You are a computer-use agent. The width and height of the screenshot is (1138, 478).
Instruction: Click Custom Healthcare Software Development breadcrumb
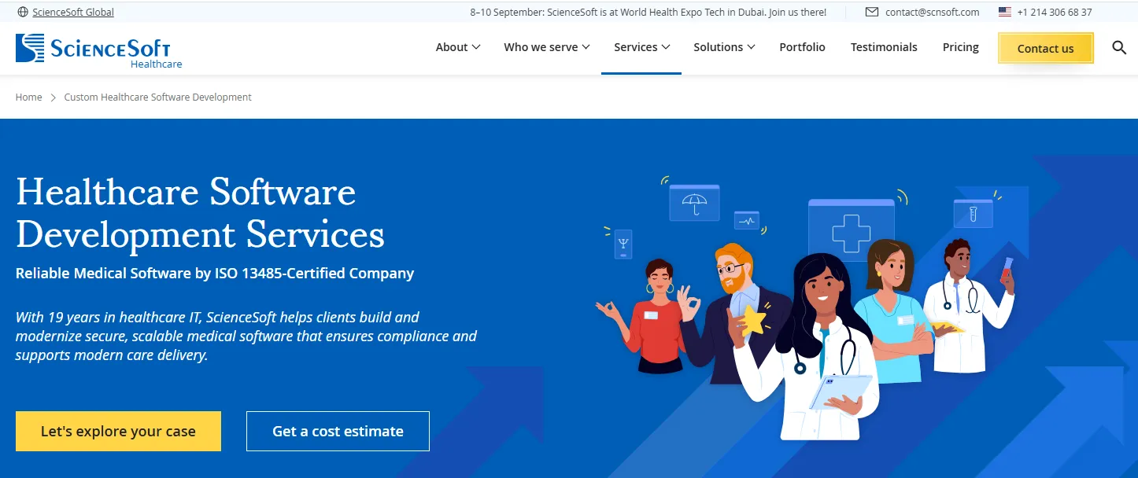click(x=157, y=97)
